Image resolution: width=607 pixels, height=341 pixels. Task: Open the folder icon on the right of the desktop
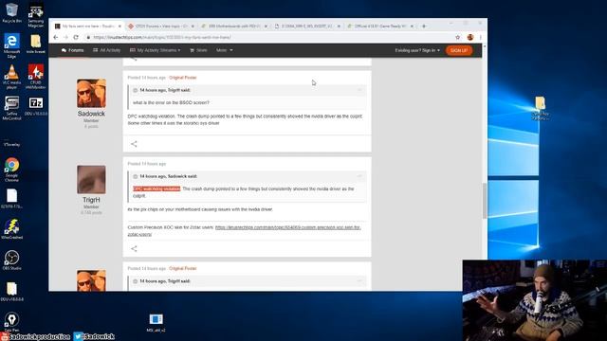pos(540,107)
